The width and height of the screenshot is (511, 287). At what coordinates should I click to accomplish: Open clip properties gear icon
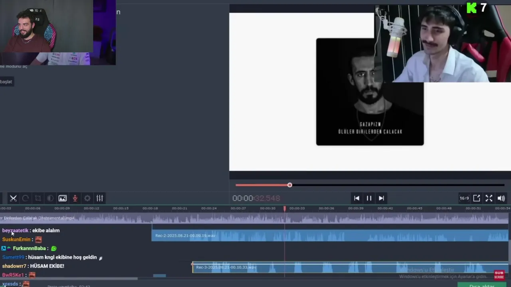pos(87,198)
